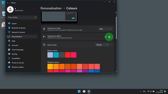Click the Settings gear on taskbar
This screenshot has width=168, height=94.
click(89, 91)
